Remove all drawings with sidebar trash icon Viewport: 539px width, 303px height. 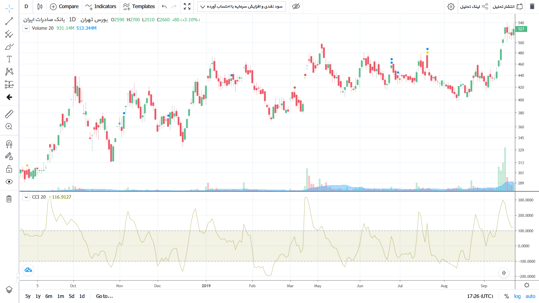click(x=9, y=199)
